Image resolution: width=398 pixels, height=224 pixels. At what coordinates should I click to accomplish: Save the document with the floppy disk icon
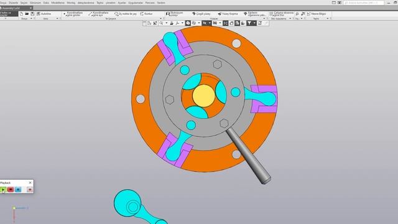(32, 14)
